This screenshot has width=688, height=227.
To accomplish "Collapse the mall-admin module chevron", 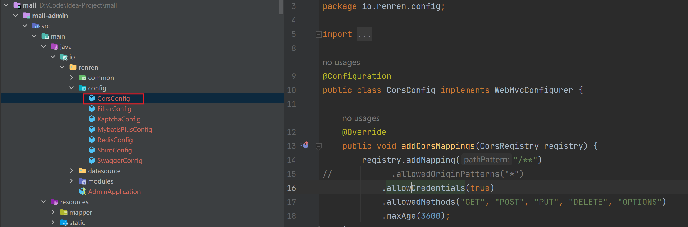I will [16, 16].
